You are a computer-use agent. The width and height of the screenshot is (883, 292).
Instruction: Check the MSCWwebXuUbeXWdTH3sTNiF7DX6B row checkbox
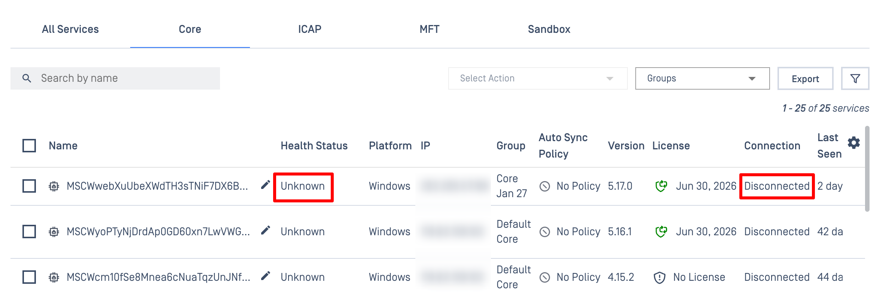pos(29,186)
